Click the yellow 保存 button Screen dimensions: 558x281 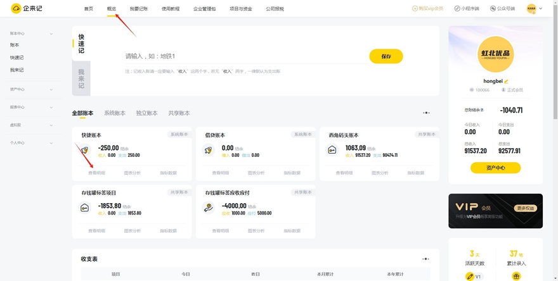pos(386,56)
